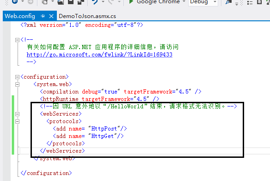Open the Redo history dropdown arrow
The width and height of the screenshot is (270, 181).
coord(119,1)
